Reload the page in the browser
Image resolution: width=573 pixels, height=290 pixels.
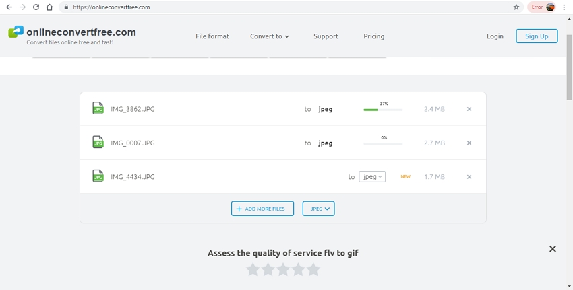pyautogui.click(x=36, y=7)
